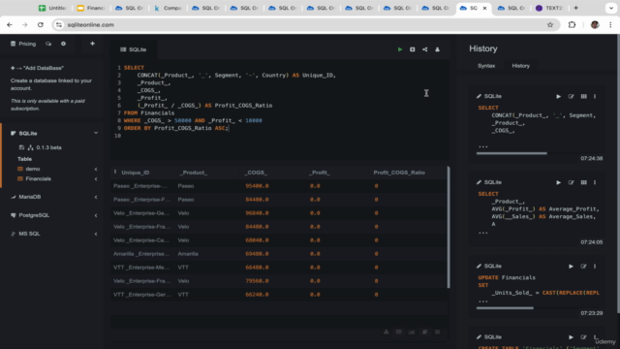Click the export icon below the results table
The width and height of the screenshot is (620, 349).
click(x=387, y=332)
